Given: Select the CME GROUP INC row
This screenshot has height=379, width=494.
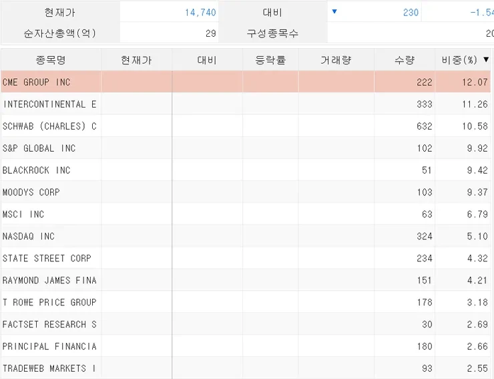Looking at the screenshot, I should 246,82.
